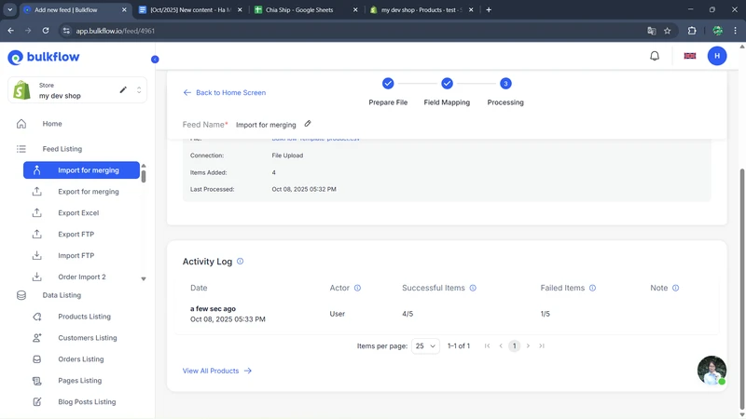Image resolution: width=746 pixels, height=419 pixels.
Task: Open the Export Excel feed
Action: coord(78,213)
